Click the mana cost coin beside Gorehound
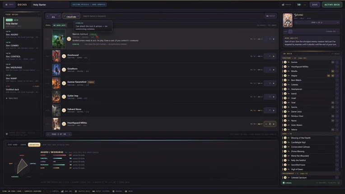 (x=64, y=56)
